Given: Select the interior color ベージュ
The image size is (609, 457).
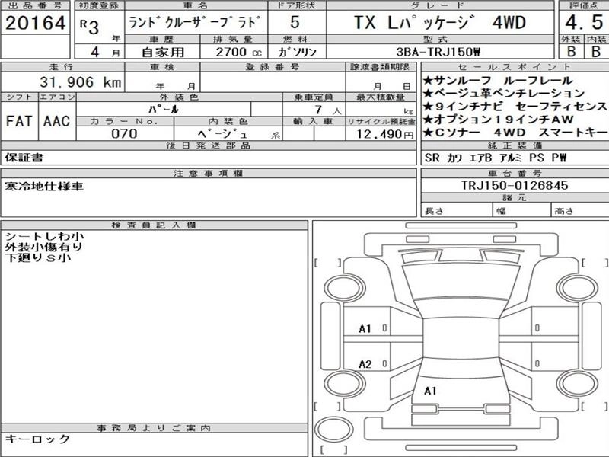Looking at the screenshot, I should tap(222, 134).
